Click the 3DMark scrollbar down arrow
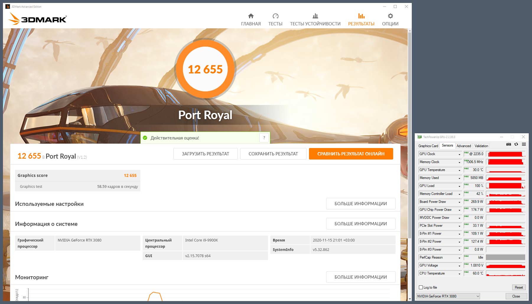 pyautogui.click(x=409, y=299)
